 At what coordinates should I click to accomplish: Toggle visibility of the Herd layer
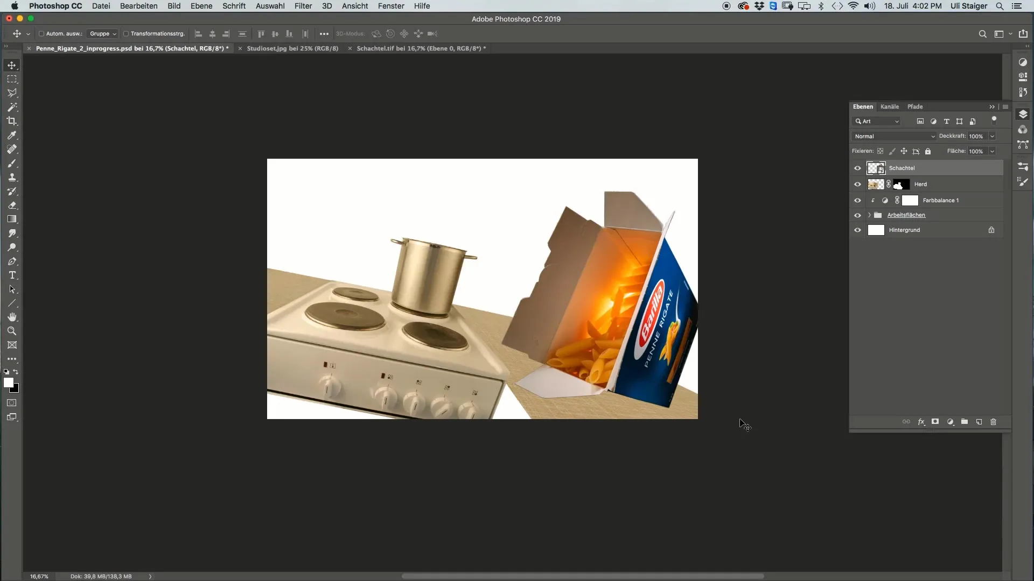pos(857,185)
